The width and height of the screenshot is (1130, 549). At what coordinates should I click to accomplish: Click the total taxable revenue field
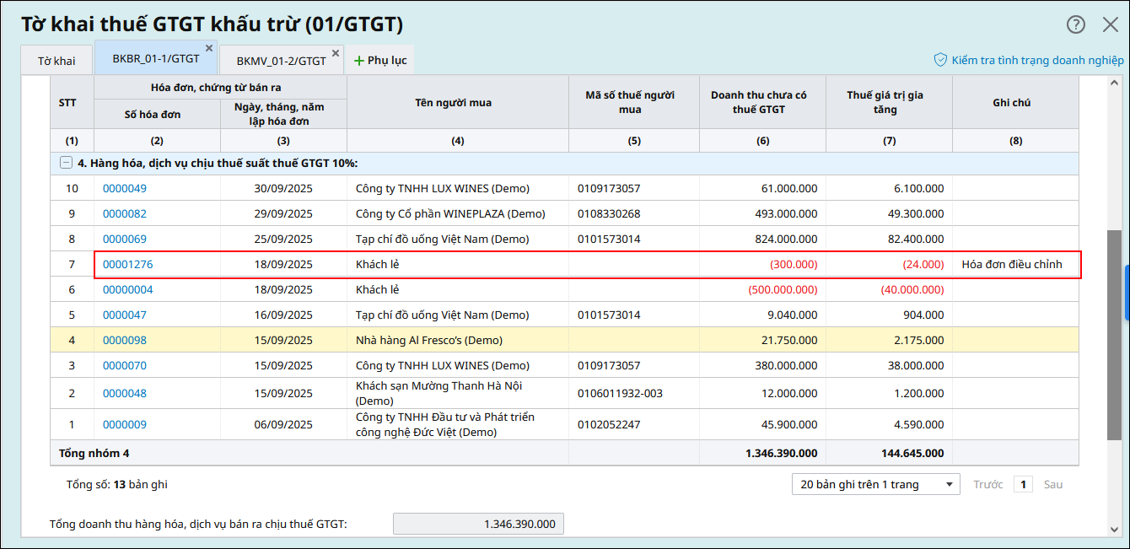point(478,524)
